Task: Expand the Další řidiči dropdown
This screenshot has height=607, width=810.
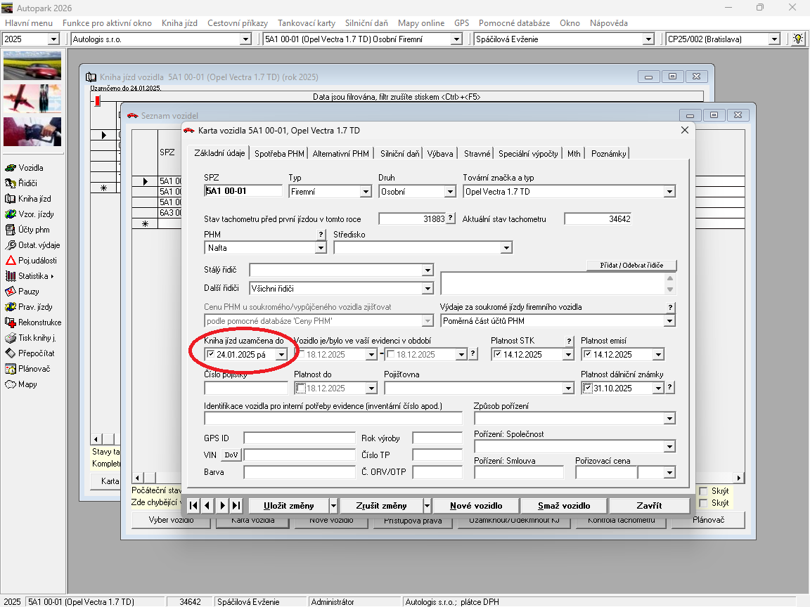Action: pyautogui.click(x=427, y=289)
